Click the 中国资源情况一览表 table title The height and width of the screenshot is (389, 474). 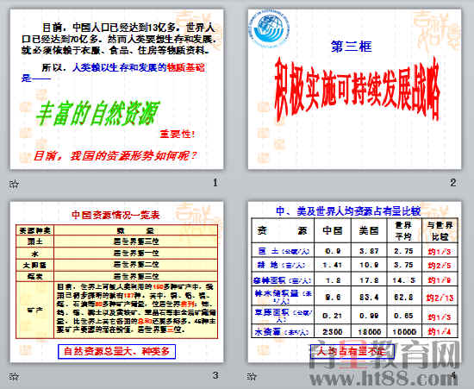(x=115, y=215)
